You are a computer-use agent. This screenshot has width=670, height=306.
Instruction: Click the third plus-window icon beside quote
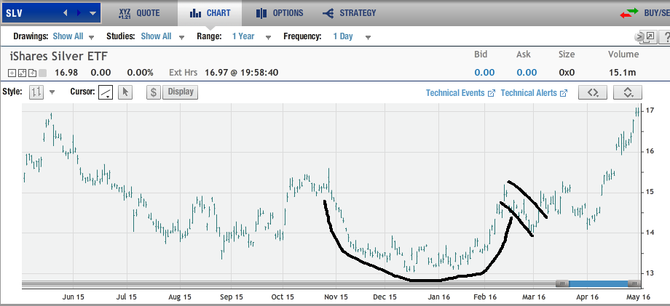coord(33,73)
